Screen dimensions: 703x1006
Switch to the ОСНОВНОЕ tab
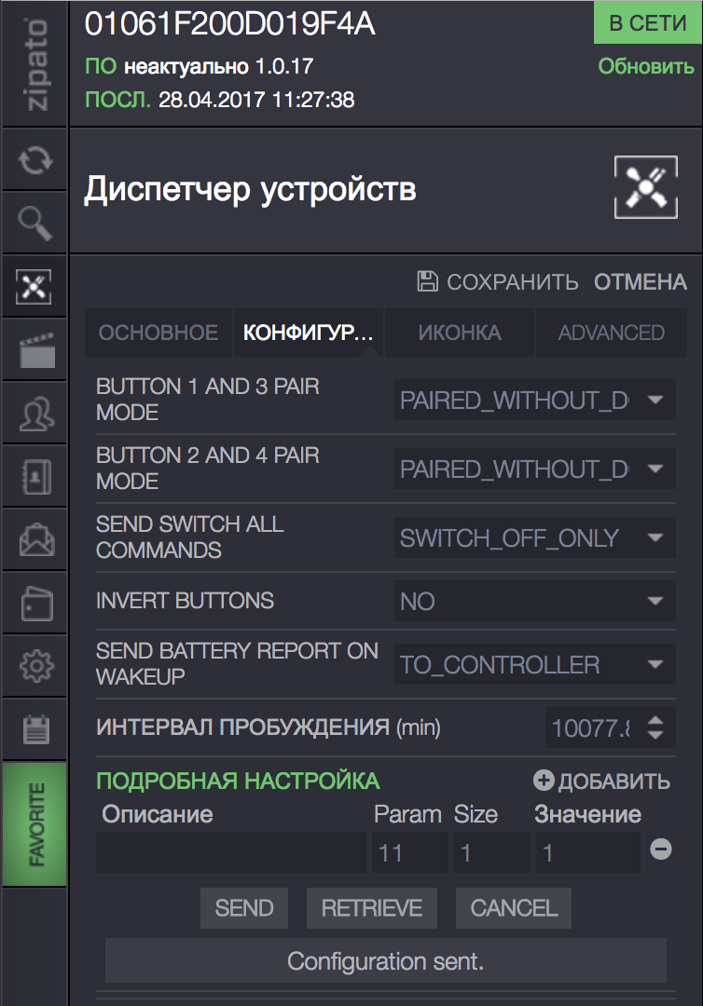[158, 333]
